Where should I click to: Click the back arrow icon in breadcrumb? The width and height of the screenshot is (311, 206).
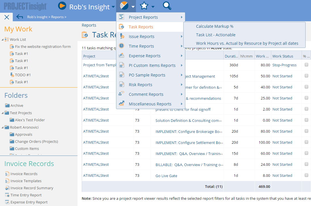click(19, 17)
